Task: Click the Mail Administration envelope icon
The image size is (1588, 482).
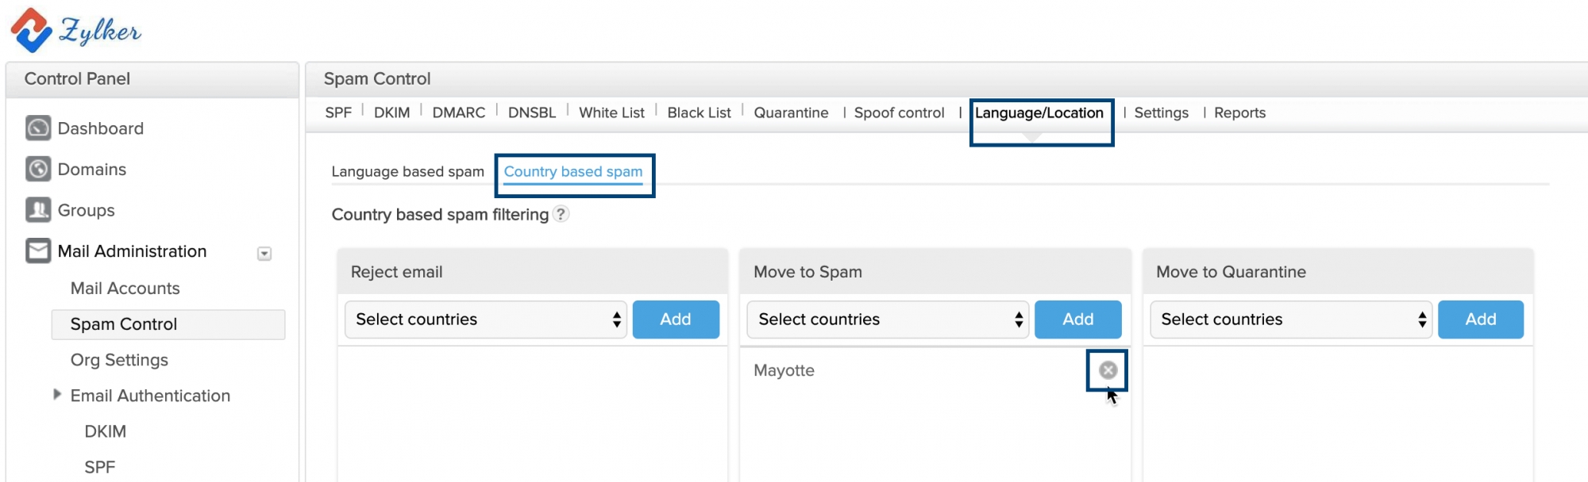Action: (37, 251)
